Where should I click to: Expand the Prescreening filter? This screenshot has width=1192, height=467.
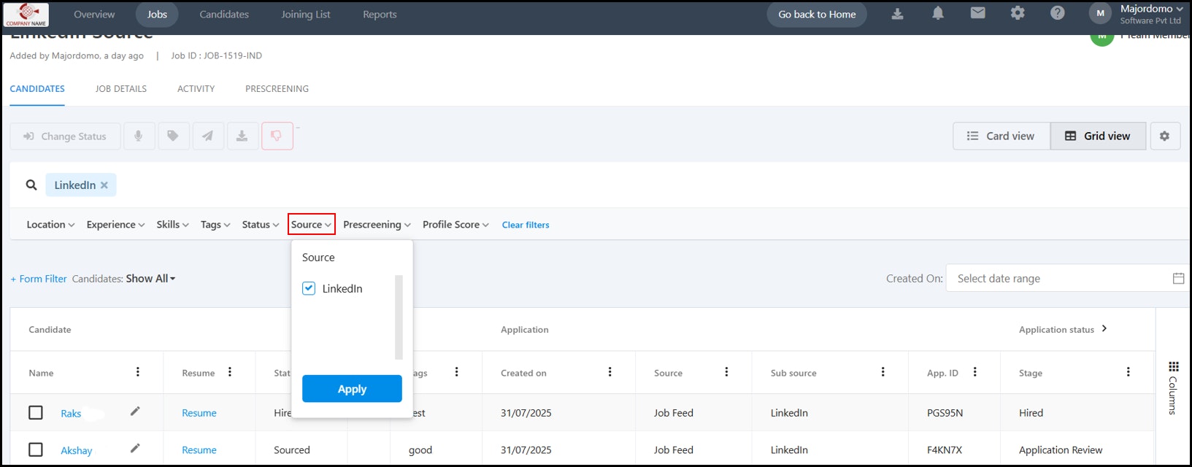pyautogui.click(x=377, y=225)
